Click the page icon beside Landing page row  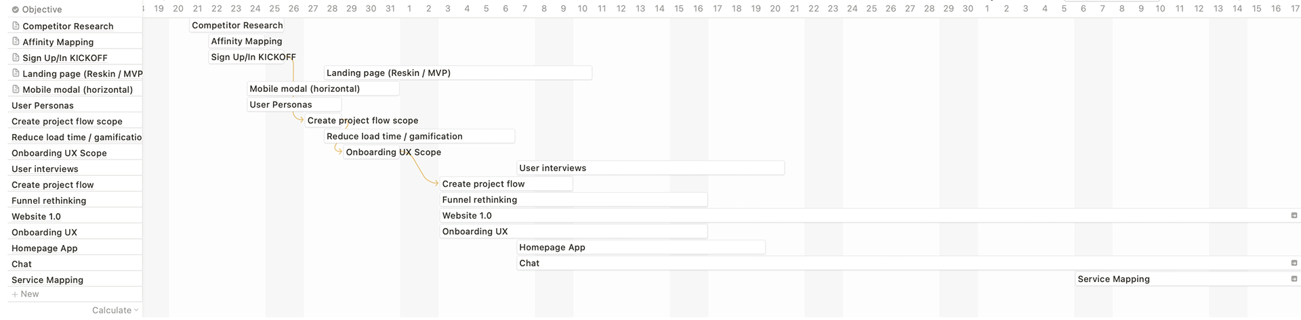[x=16, y=74]
